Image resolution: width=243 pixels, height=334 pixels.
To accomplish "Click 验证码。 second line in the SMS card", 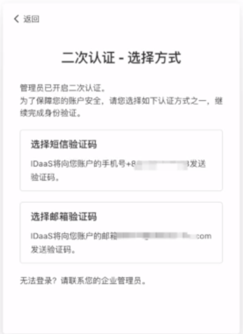I will pos(45,177).
